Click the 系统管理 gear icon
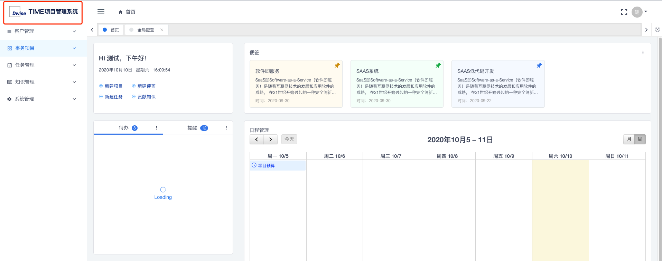 pos(9,99)
